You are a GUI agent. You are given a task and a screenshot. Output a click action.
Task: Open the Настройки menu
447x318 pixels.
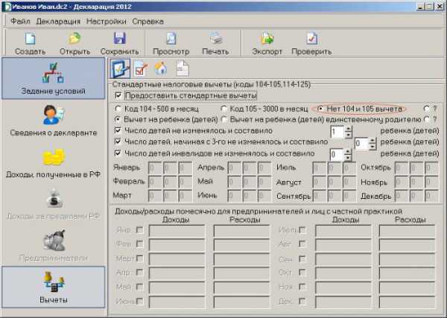click(107, 22)
